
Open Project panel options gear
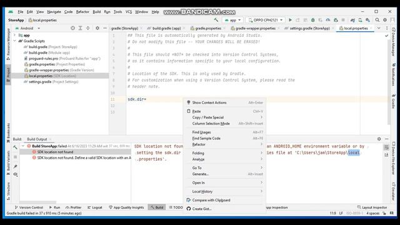point(97,28)
